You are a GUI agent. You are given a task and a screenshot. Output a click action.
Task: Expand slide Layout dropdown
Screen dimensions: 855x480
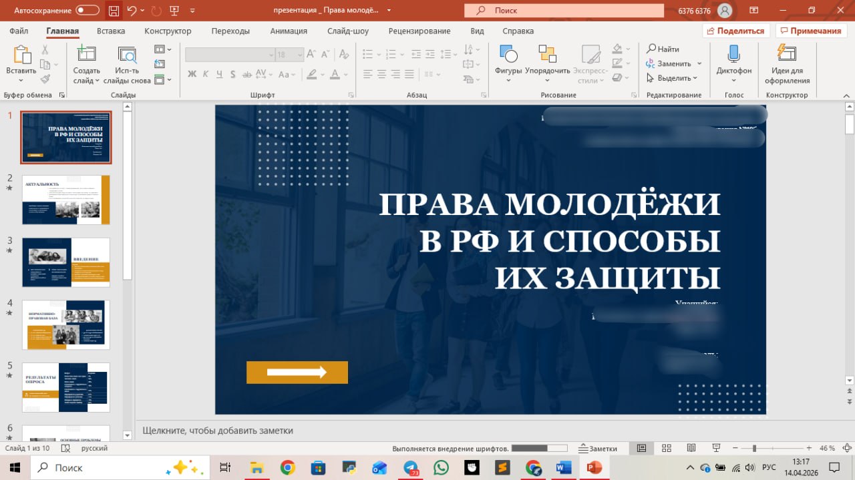(x=162, y=49)
